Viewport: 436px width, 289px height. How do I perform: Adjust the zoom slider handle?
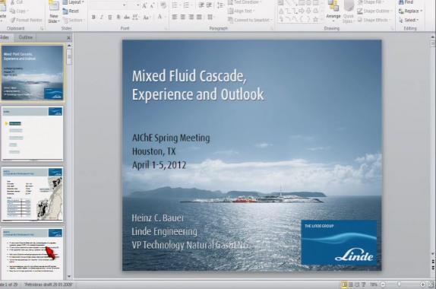pyautogui.click(x=400, y=284)
